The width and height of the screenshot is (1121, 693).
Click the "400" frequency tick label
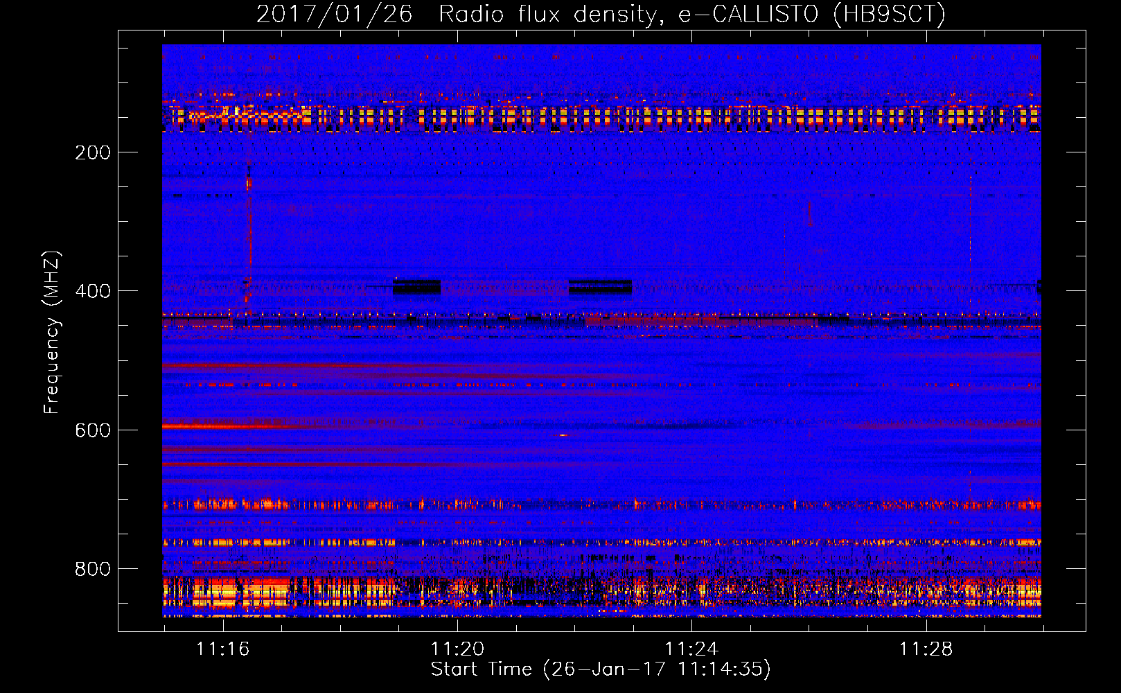(x=93, y=291)
